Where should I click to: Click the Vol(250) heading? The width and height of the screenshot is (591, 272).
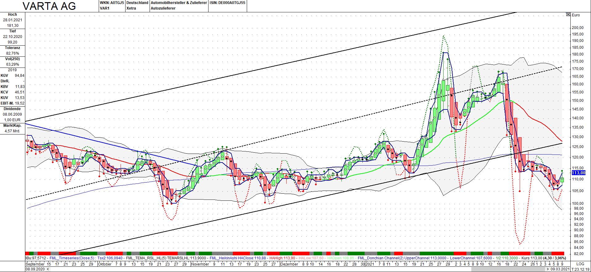[12, 59]
